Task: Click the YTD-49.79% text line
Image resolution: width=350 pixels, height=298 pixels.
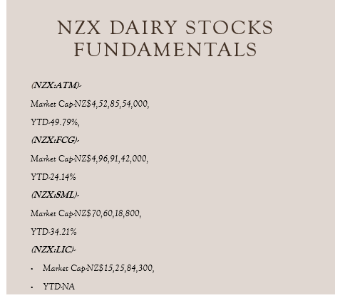Action: [x=55, y=122]
